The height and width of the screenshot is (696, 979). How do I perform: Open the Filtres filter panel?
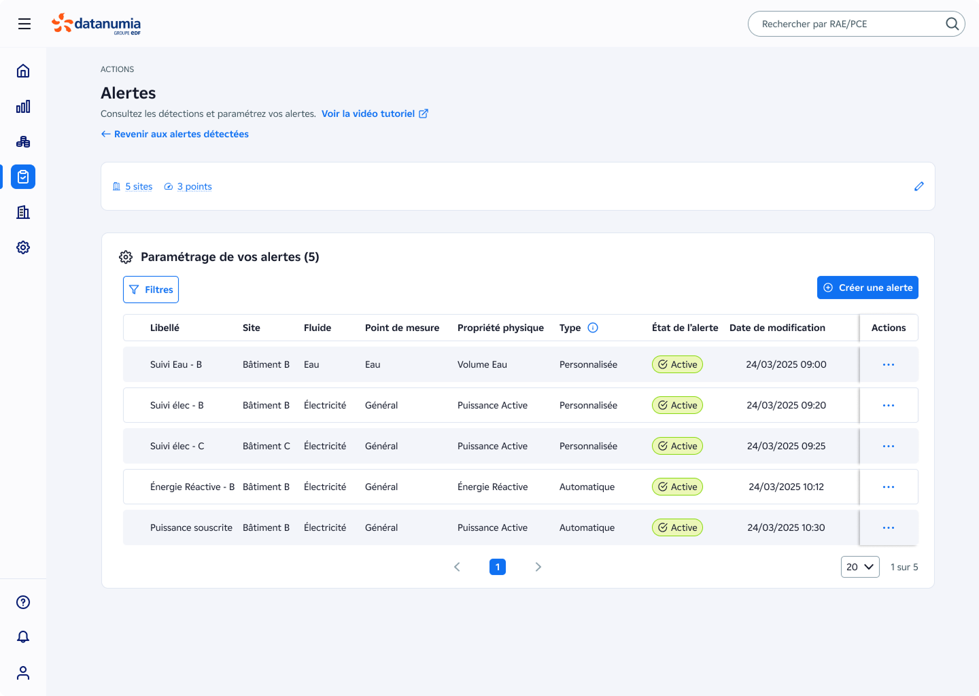(151, 290)
